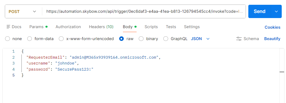Screen dimensions: 286x103
Task: Click the Docs lines icon
Action: [x=8, y=27]
